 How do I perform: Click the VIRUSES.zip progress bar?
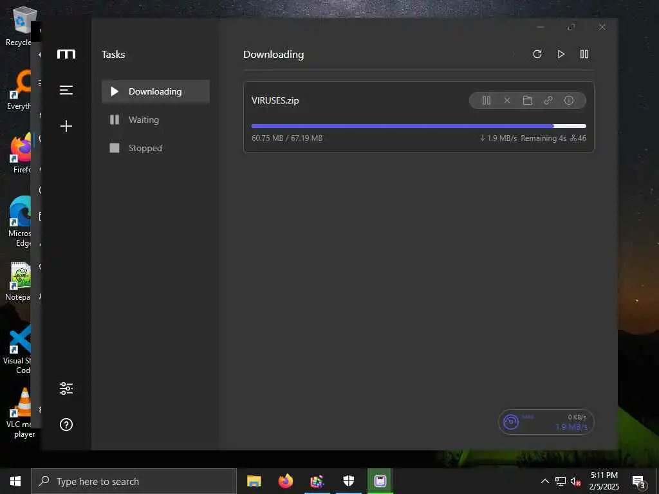pyautogui.click(x=418, y=126)
